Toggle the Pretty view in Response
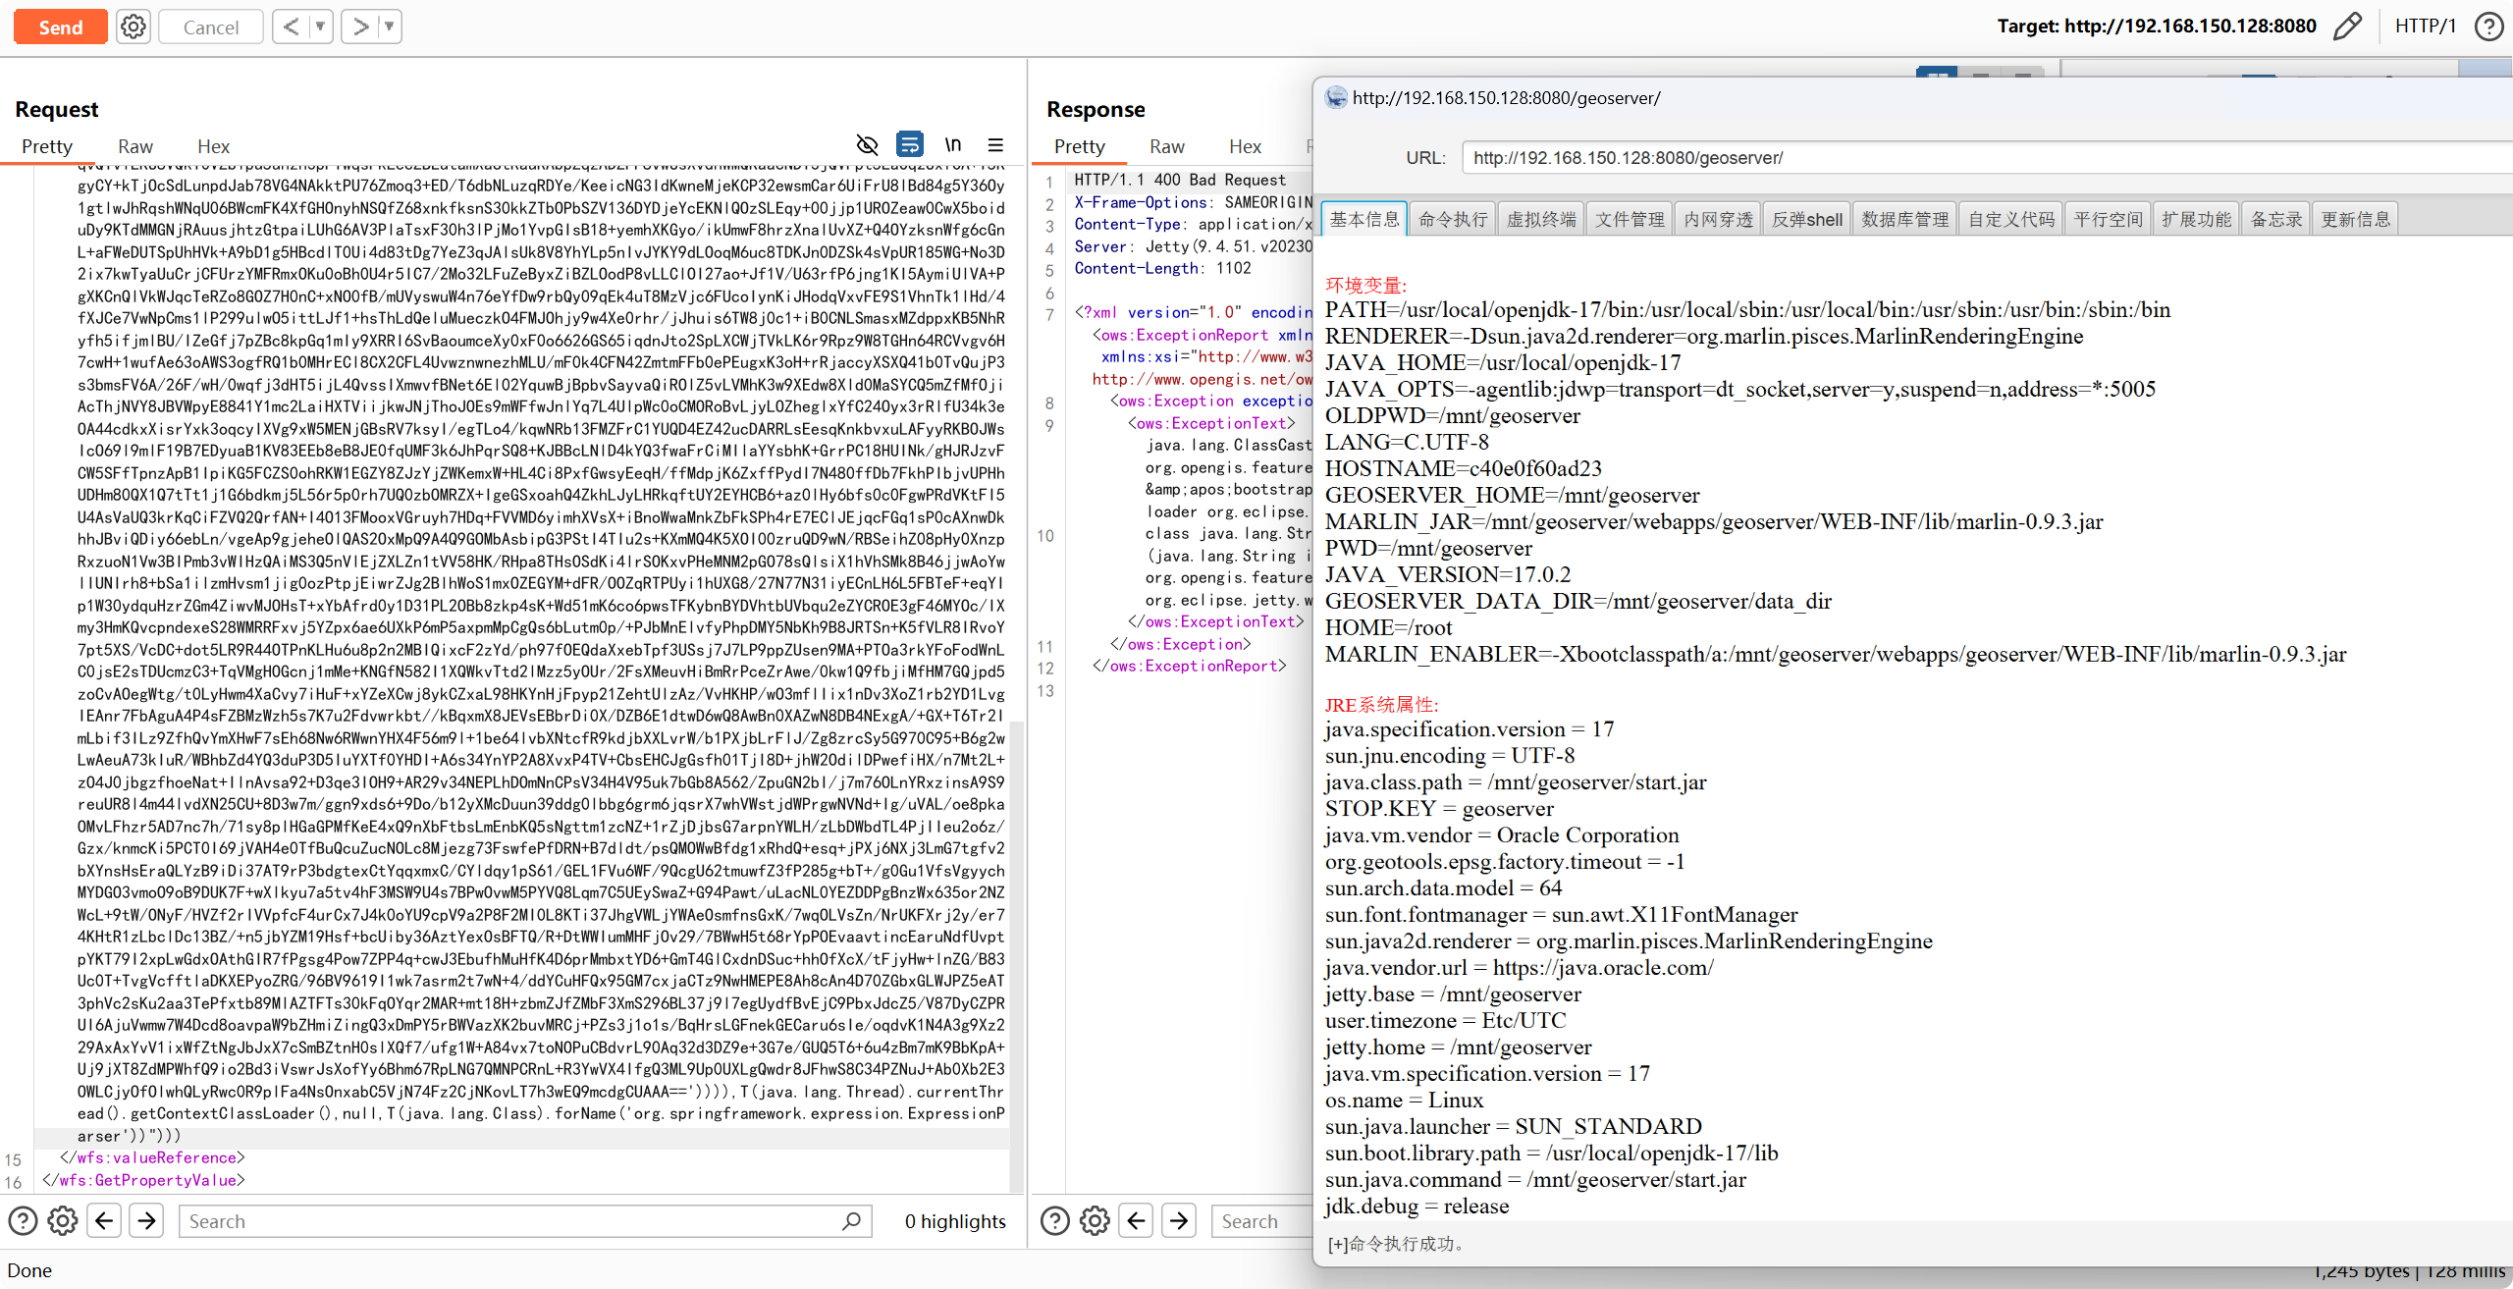2513x1289 pixels. (x=1080, y=144)
